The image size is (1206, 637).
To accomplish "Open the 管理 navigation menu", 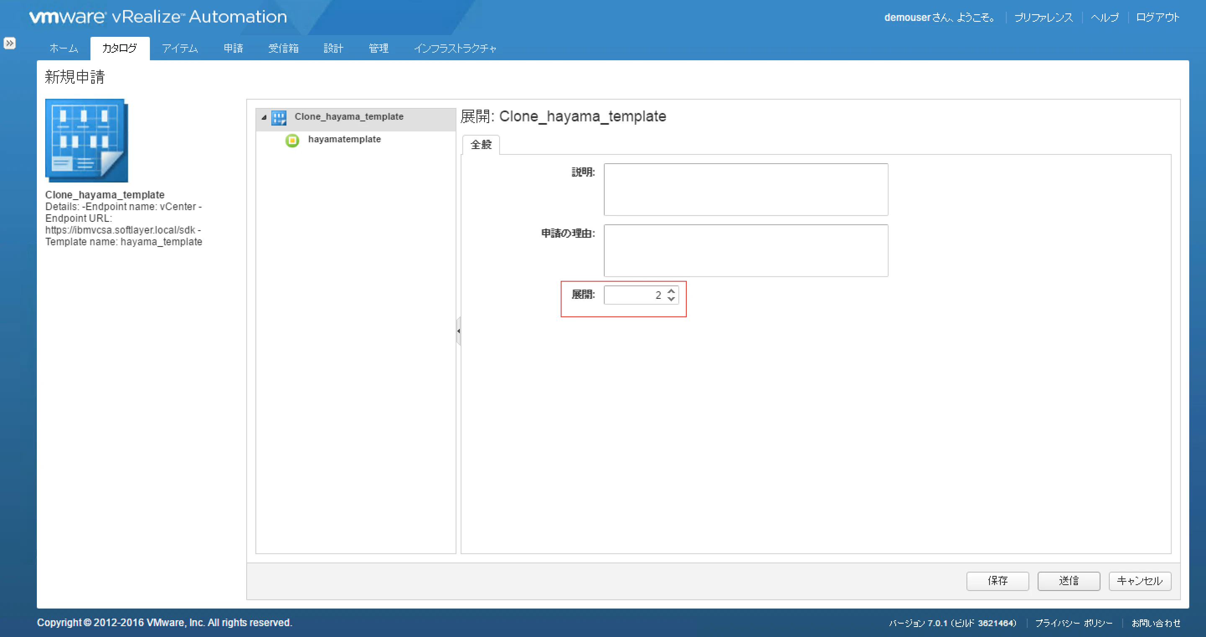I will pos(378,48).
